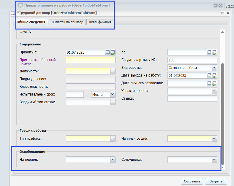Click the vertical scrollbar thumb

(x=222, y=114)
